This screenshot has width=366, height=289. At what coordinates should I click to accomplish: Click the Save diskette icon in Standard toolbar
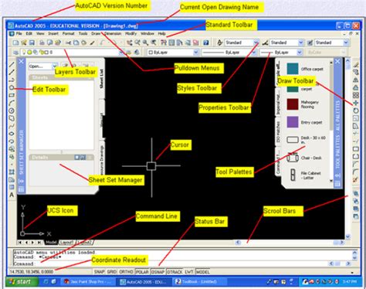point(32,42)
